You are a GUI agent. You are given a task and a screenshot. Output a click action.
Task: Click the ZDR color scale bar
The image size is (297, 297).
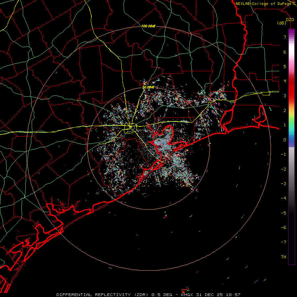(x=291, y=147)
